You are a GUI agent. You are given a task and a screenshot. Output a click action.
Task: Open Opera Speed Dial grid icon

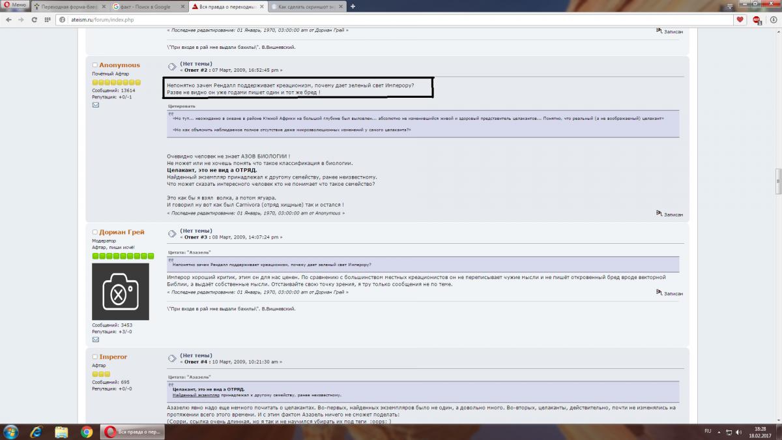(x=48, y=20)
